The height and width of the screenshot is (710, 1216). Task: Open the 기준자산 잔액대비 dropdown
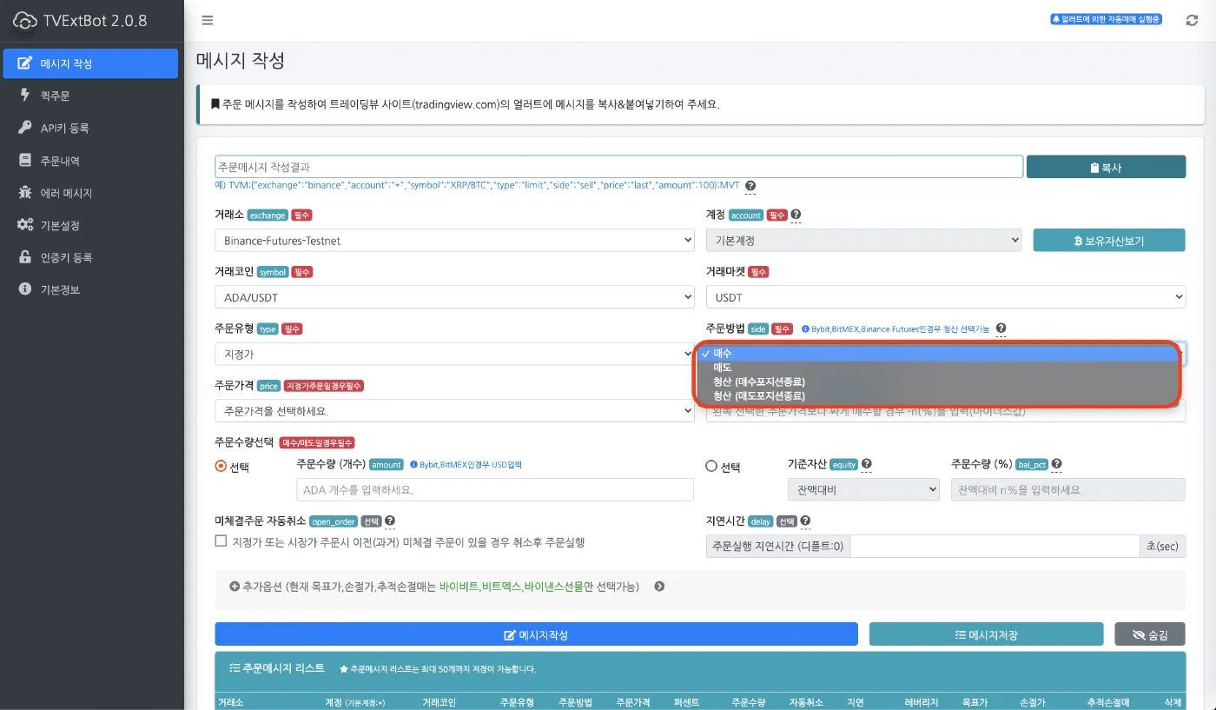point(862,490)
